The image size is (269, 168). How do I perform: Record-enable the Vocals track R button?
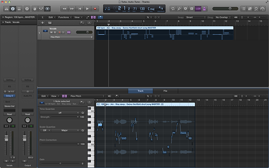click(59, 32)
